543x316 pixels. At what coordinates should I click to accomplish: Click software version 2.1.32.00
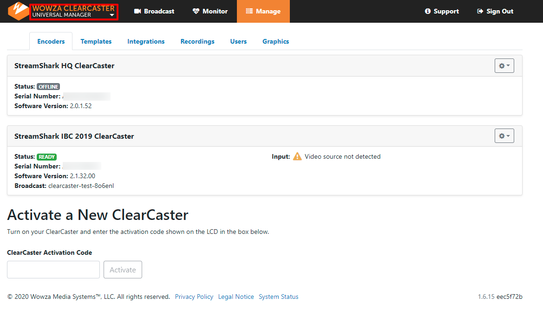point(82,176)
